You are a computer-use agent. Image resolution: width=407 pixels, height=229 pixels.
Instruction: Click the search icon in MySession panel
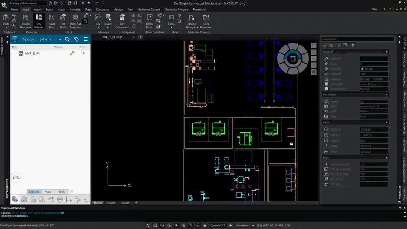click(67, 39)
